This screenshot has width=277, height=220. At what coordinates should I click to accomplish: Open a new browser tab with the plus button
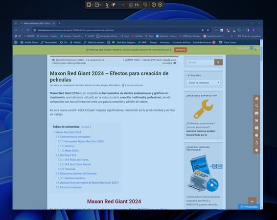pos(60,23)
